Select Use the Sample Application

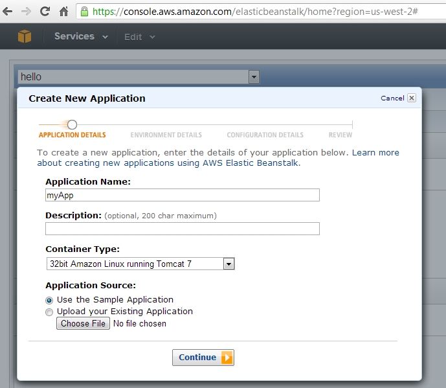coord(49,301)
